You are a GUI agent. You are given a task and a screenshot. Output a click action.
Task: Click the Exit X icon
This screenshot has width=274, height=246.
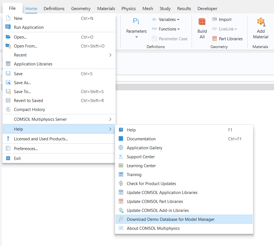(8, 158)
